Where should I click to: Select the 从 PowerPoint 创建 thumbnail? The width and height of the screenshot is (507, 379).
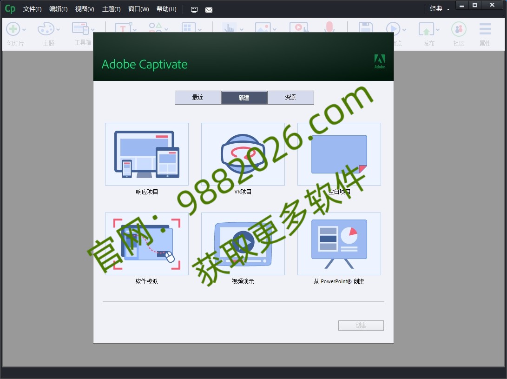coord(339,244)
